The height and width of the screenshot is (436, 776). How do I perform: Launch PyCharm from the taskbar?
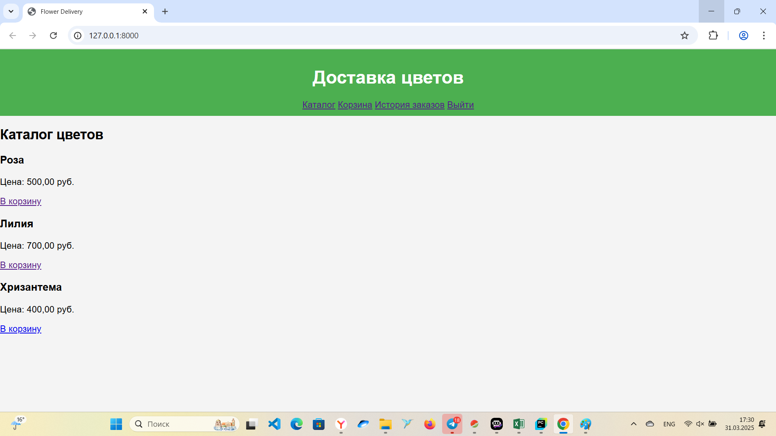541,424
